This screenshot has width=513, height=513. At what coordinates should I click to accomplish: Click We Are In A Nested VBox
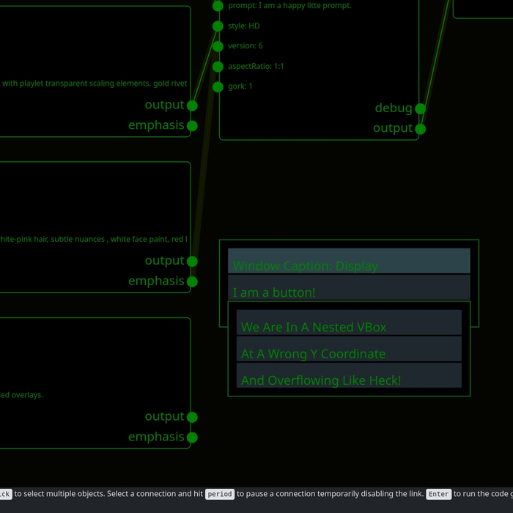(349, 322)
